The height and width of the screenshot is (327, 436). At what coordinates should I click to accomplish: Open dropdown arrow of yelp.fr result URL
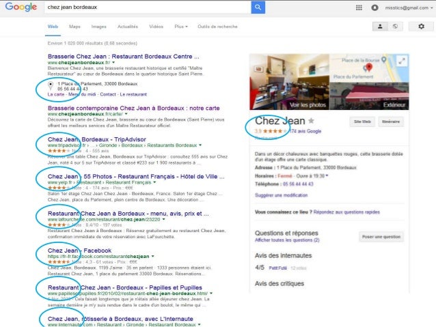click(154, 182)
